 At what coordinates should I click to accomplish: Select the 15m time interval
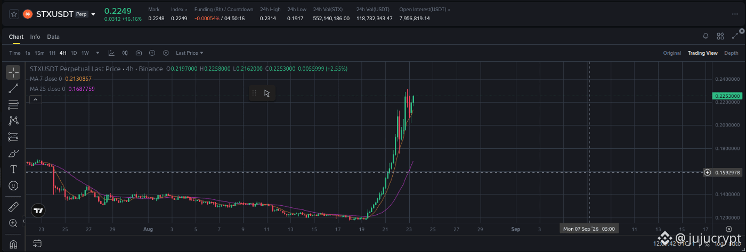pos(39,53)
